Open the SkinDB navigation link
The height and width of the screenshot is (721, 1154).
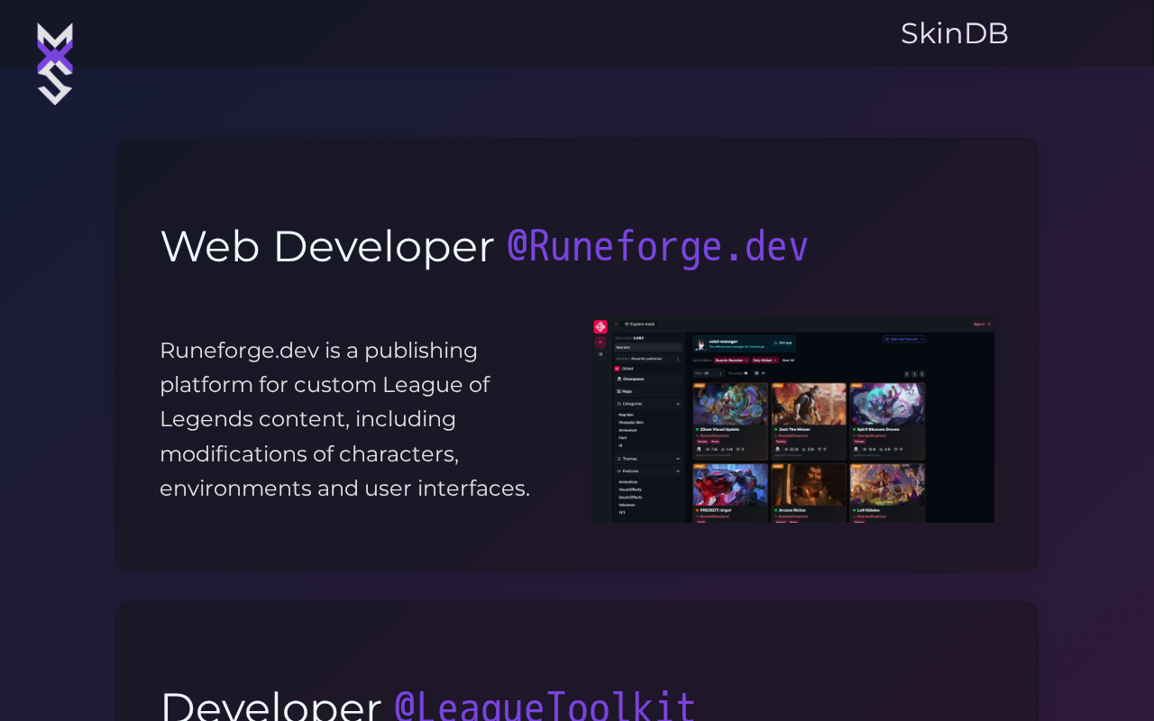[954, 33]
